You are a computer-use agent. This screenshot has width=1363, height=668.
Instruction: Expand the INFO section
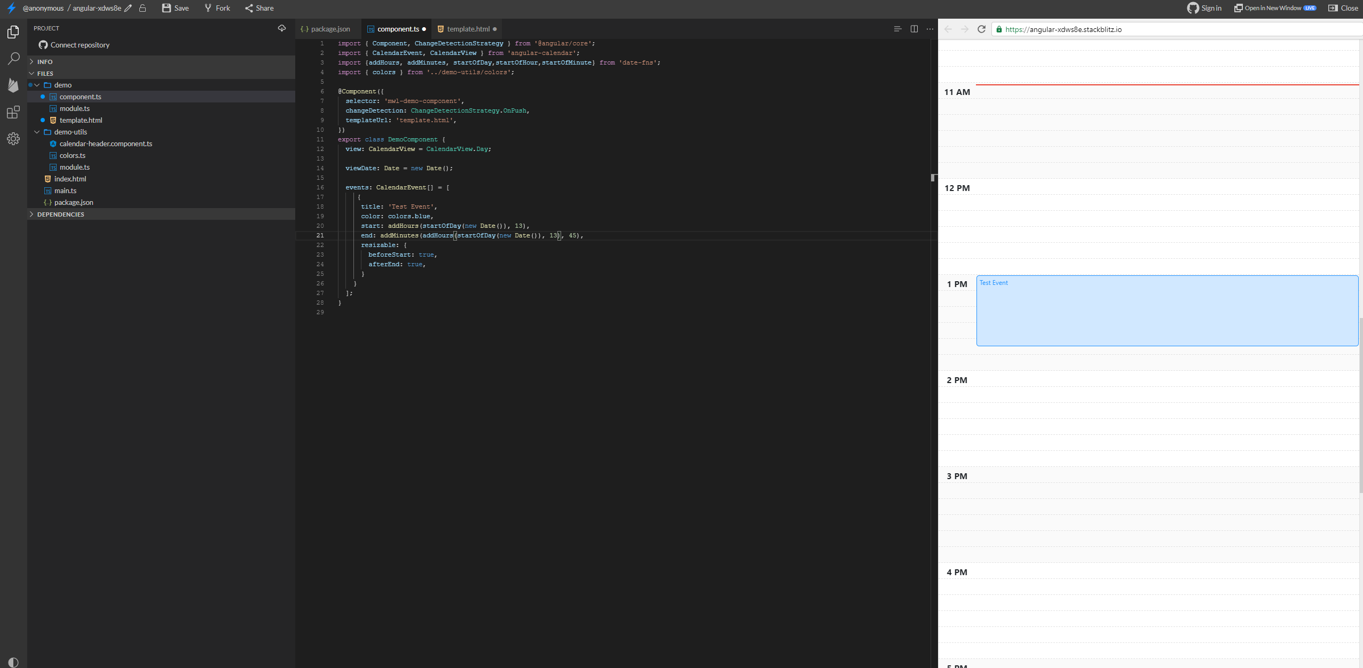[x=44, y=61]
